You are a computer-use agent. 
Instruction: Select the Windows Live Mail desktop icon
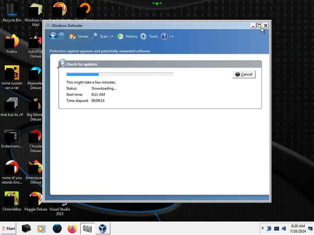click(36, 15)
